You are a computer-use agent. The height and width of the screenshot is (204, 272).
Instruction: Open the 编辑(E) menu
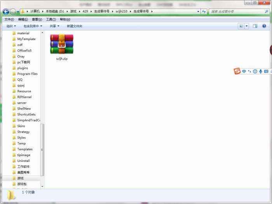tap(23, 19)
